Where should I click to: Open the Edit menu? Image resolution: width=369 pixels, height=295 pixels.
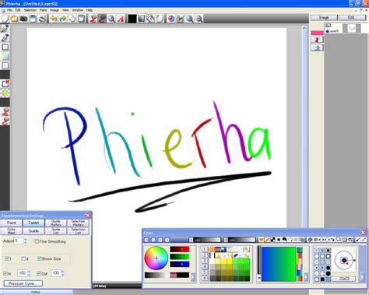click(x=18, y=10)
